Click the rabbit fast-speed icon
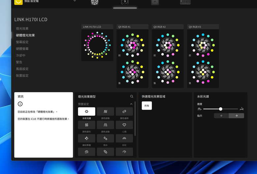 [242, 109]
